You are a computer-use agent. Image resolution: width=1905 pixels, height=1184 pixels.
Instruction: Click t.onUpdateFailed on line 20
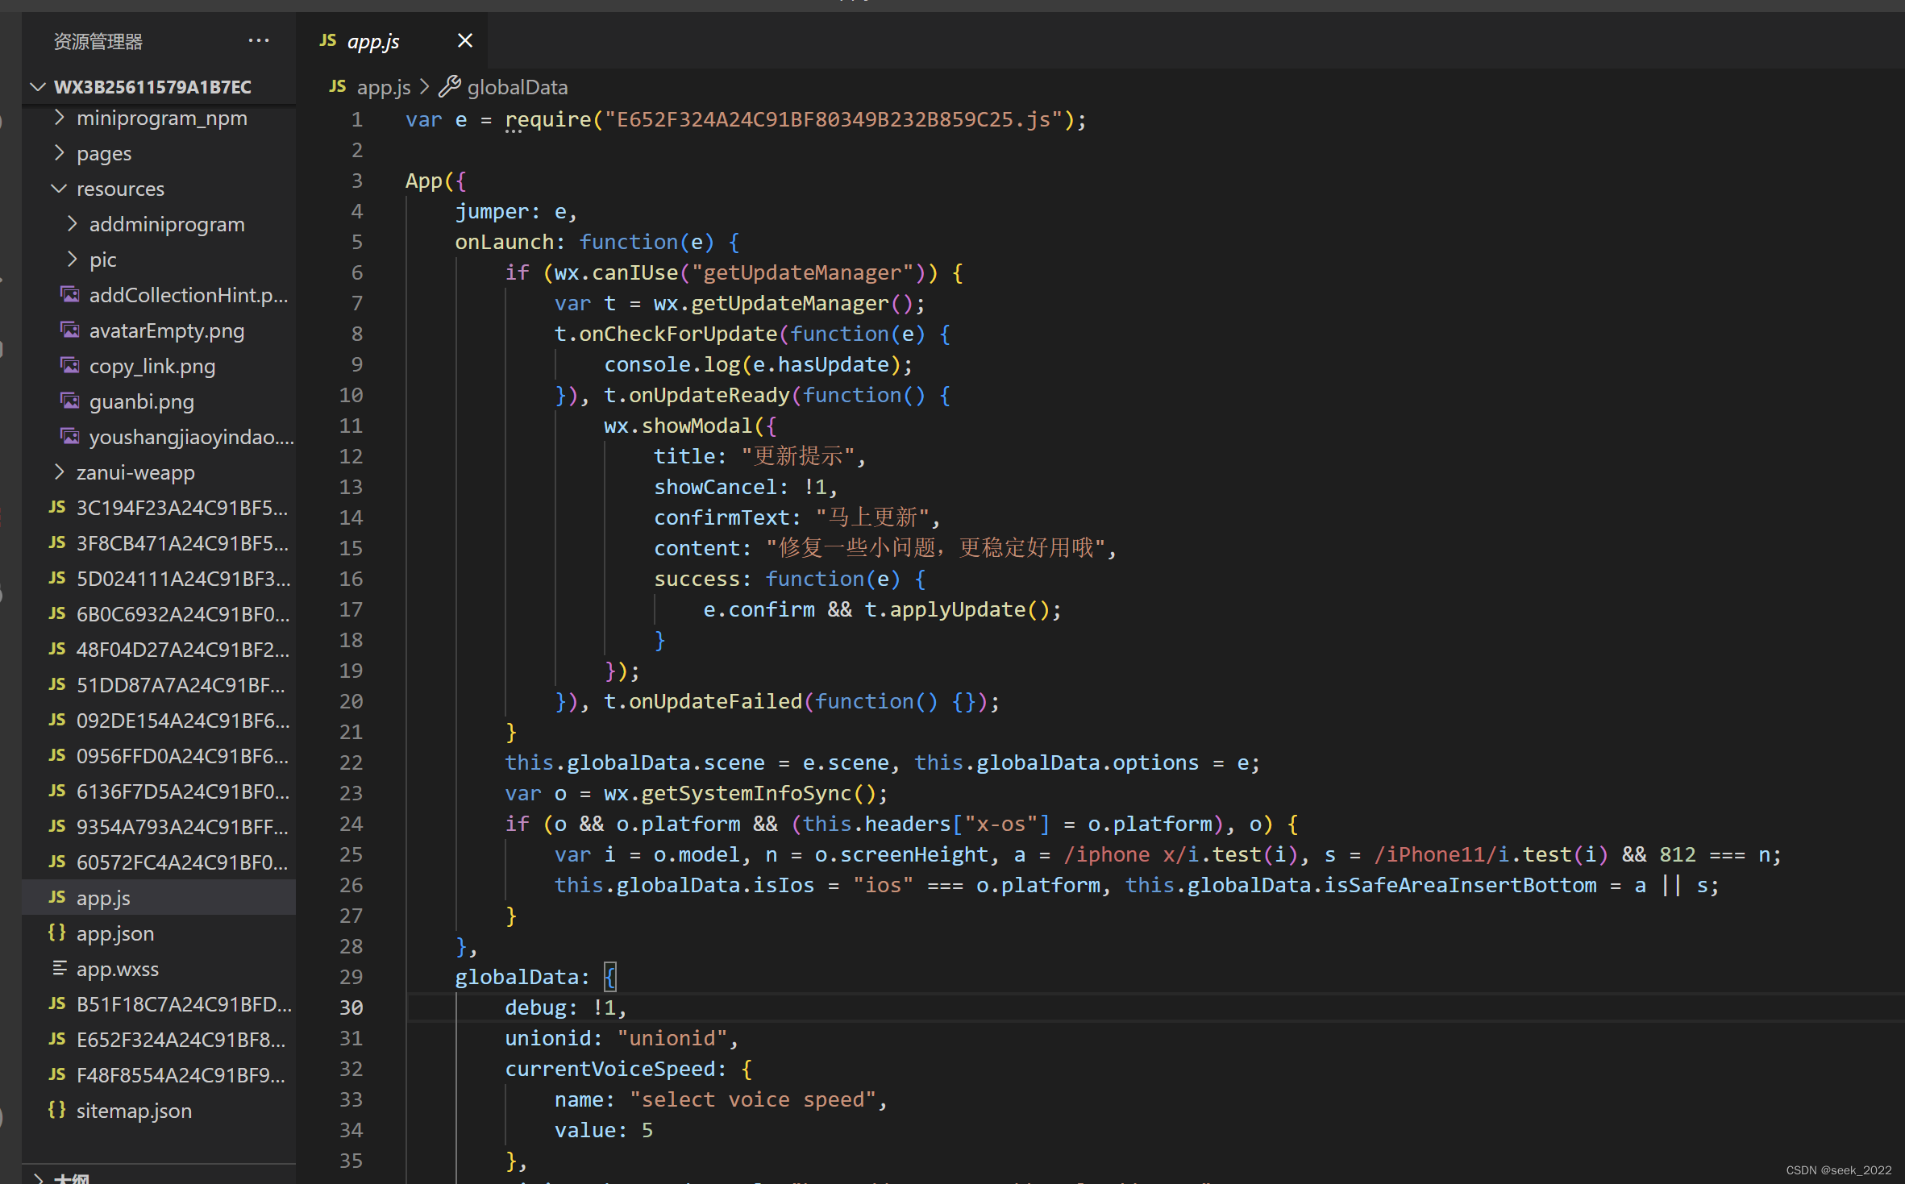click(703, 701)
